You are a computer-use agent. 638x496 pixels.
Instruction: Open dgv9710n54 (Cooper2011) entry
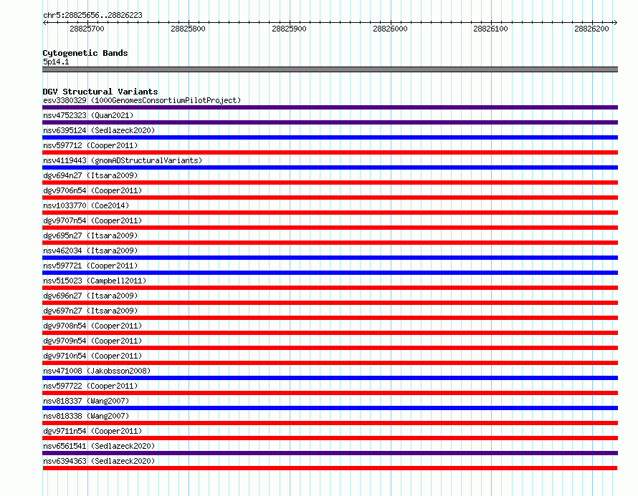(92, 356)
